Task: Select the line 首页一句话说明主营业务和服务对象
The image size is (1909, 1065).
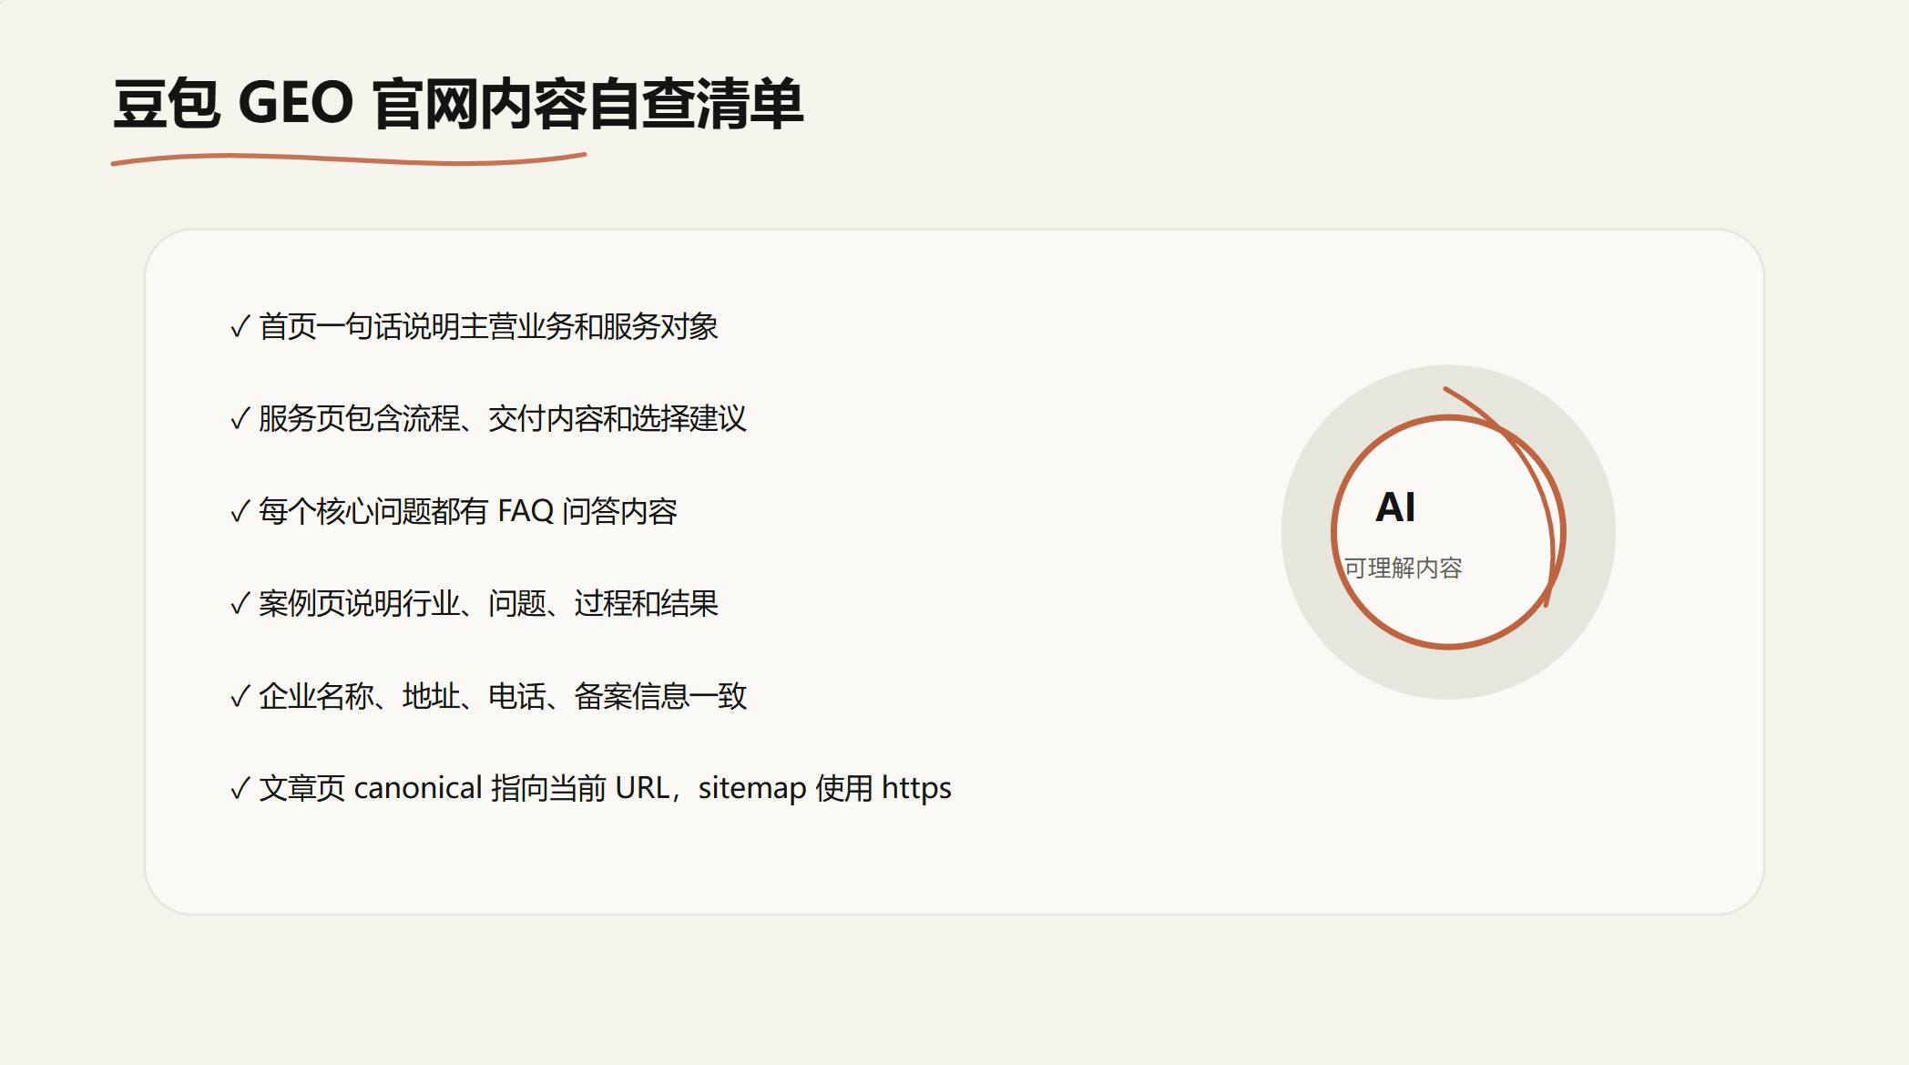Action: [488, 326]
